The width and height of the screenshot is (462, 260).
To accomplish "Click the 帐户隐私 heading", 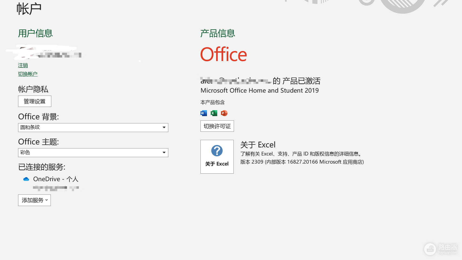I will (33, 89).
